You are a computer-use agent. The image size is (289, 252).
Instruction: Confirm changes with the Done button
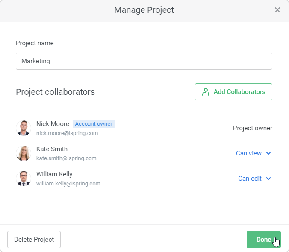pyautogui.click(x=264, y=240)
